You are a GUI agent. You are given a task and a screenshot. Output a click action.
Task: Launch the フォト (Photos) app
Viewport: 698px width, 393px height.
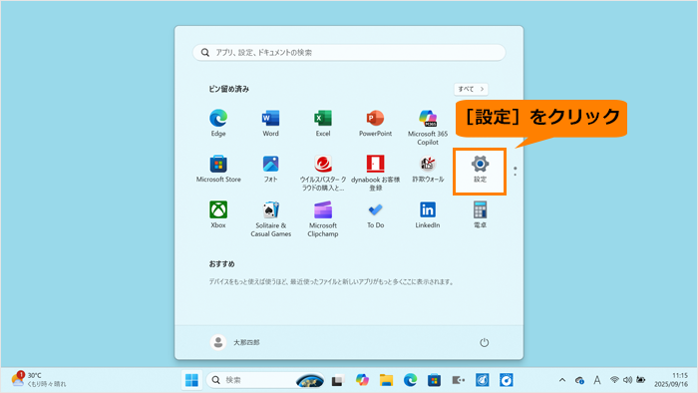click(x=270, y=170)
